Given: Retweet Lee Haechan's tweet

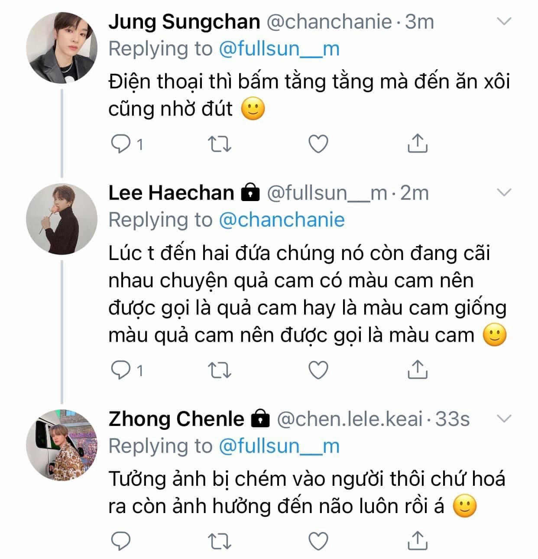Looking at the screenshot, I should tap(220, 370).
